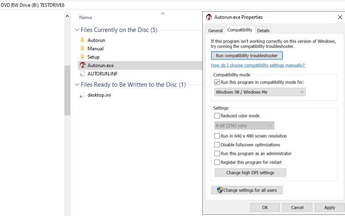This screenshot has height=216, width=345.
Task: Click Run compatibility troubleshooter button
Action: 247,55
